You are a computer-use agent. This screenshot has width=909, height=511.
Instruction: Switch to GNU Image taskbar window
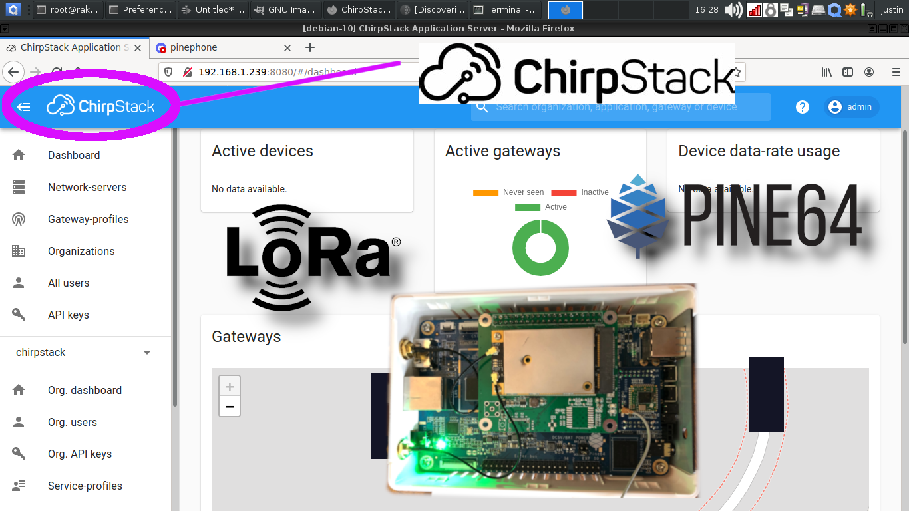(x=284, y=10)
